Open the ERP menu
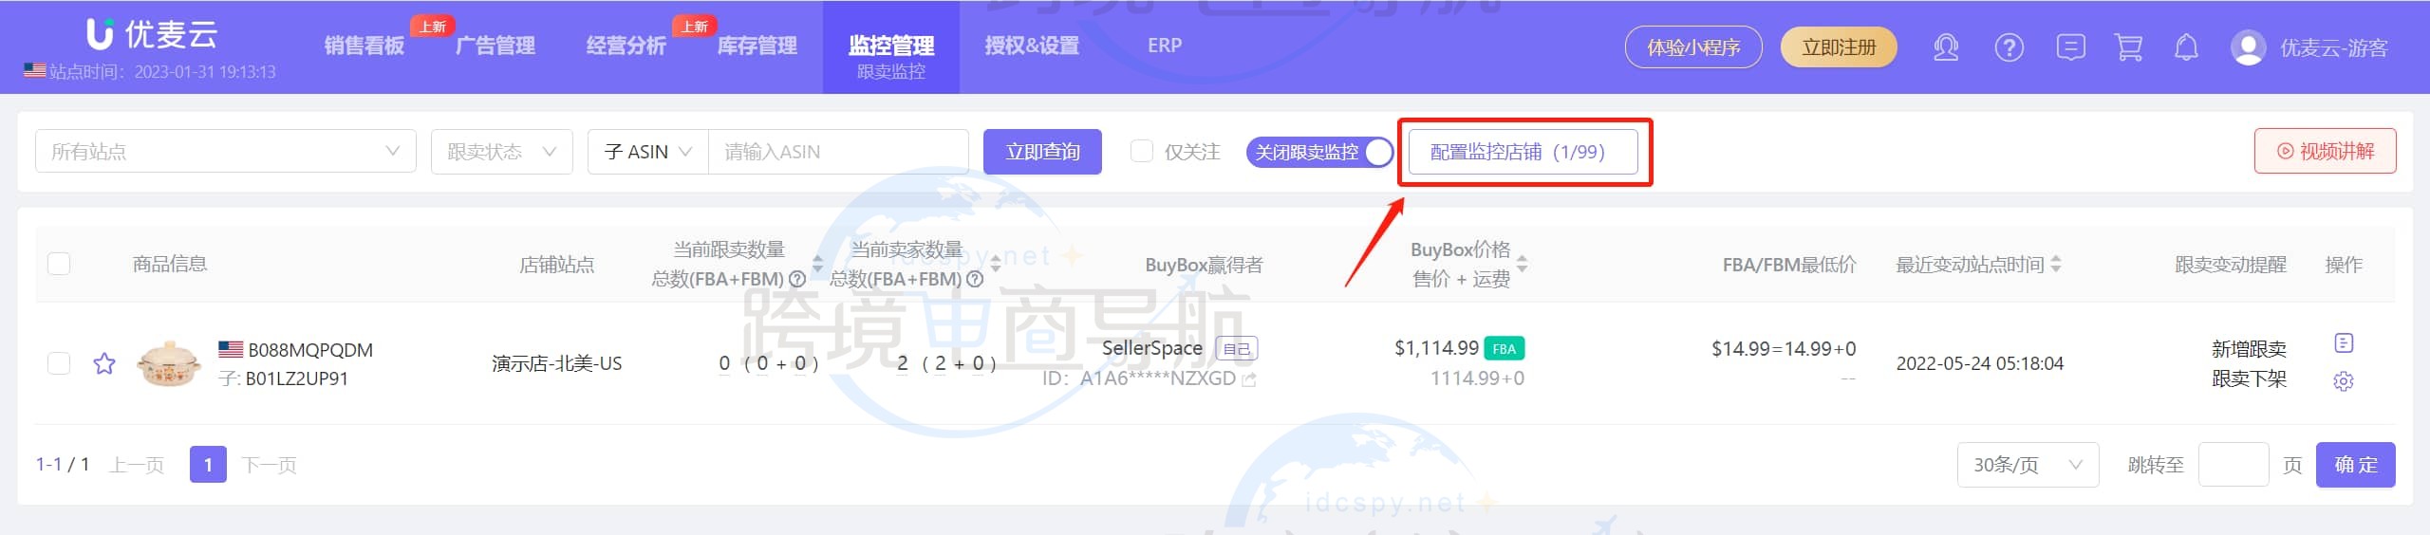Viewport: 2430px width, 535px height. [1165, 46]
